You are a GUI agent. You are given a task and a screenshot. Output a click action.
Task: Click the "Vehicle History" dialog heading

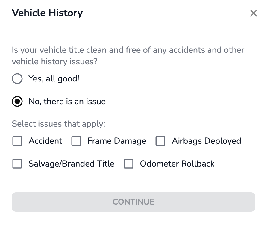[47, 13]
